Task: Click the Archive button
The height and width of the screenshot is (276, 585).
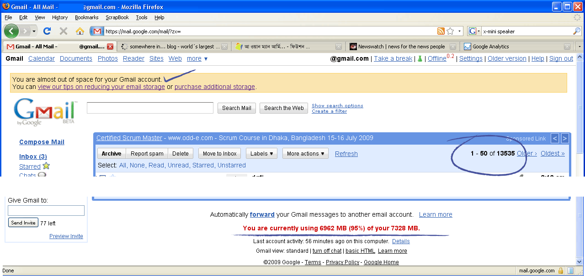Action: (112, 154)
